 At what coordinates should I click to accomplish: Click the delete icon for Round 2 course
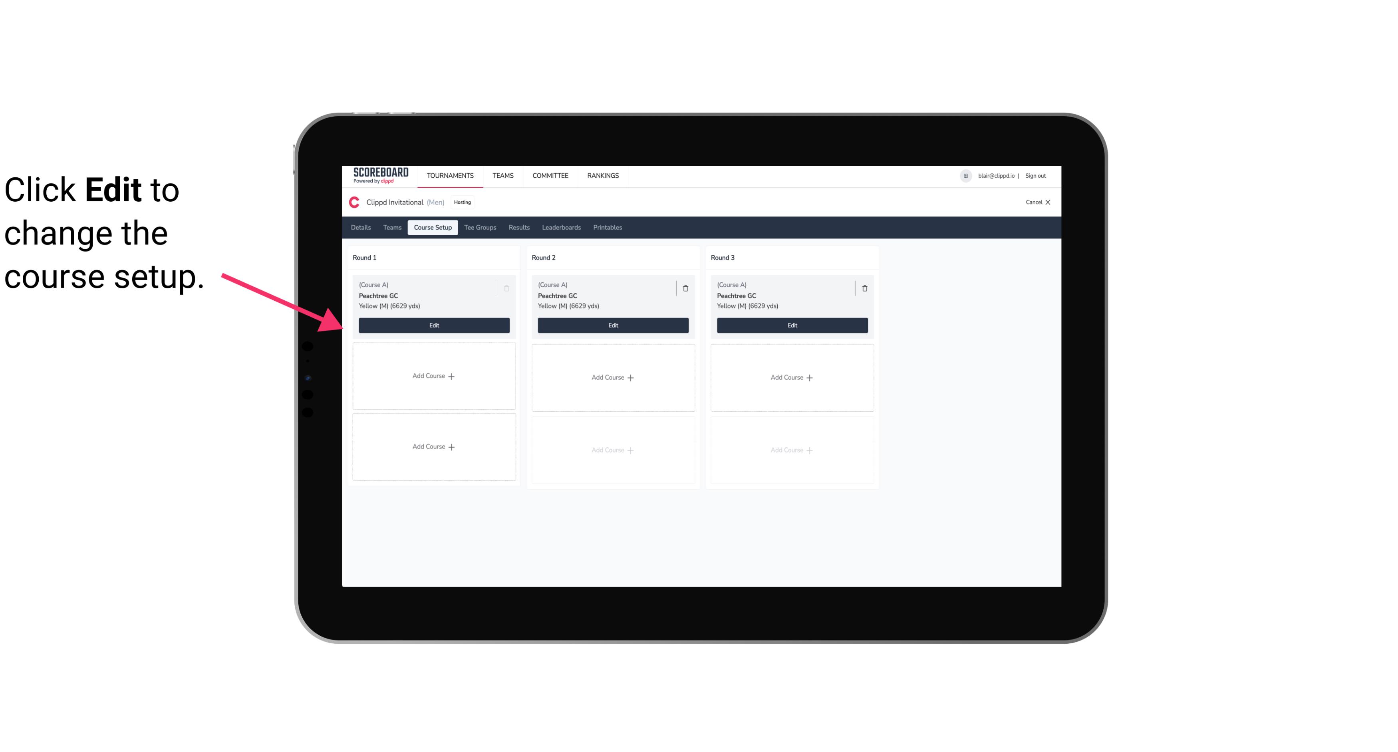click(x=685, y=288)
